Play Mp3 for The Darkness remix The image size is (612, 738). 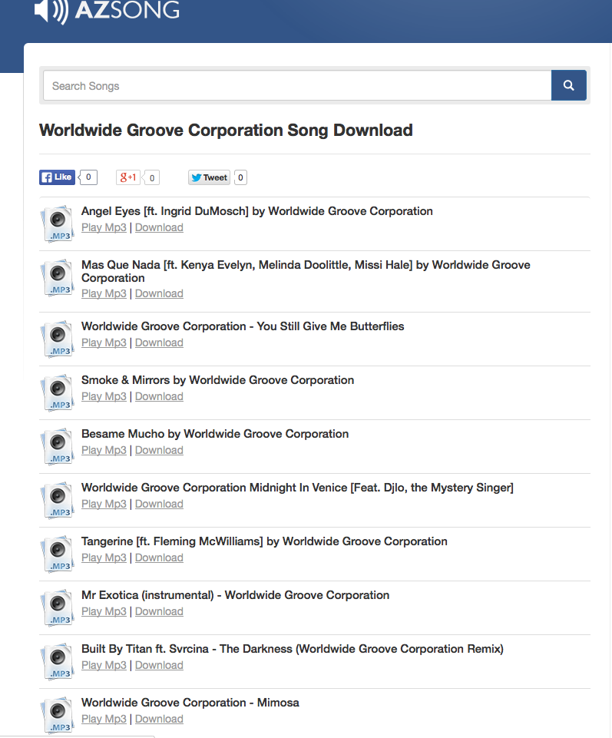point(104,665)
